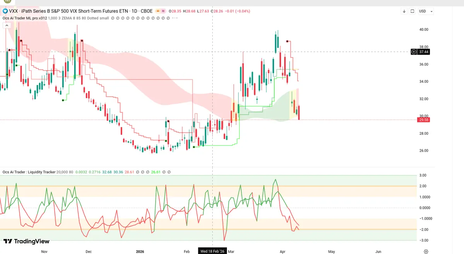Image resolution: width=464 pixels, height=254 pixels.
Task: Click the 34.00 price scale label
Action: (423, 81)
